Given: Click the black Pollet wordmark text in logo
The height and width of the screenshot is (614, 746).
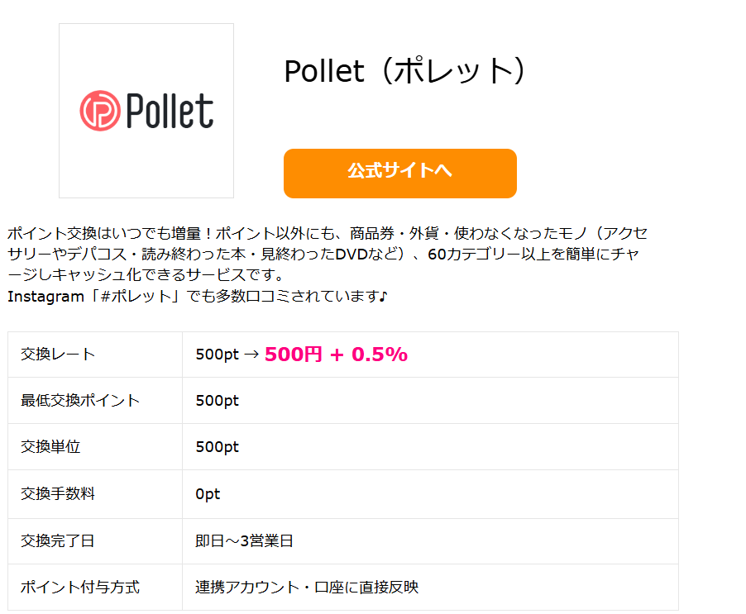Looking at the screenshot, I should point(170,111).
